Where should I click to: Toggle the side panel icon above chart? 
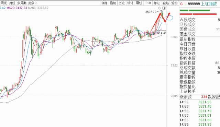tap(164, 8)
